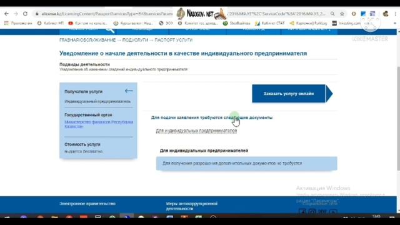Click the Windows Start button in taskbar

tap(7, 217)
